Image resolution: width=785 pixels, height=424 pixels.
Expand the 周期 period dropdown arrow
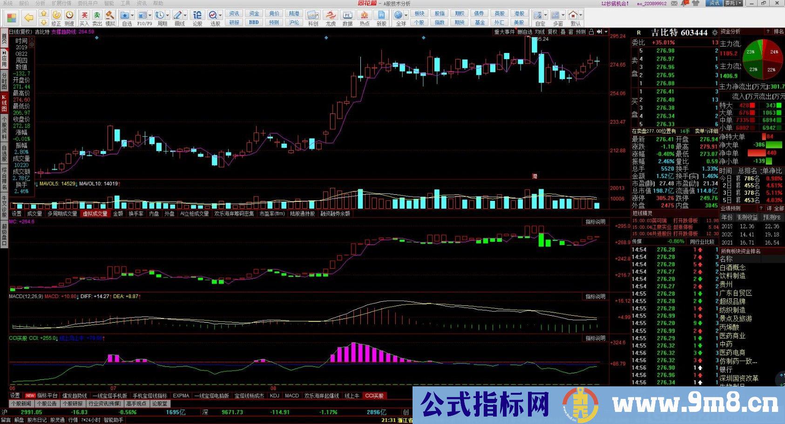pos(169,15)
